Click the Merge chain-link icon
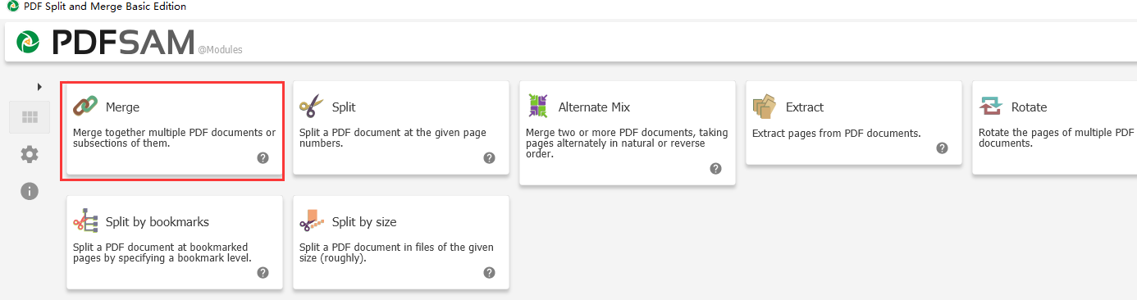 coord(84,107)
